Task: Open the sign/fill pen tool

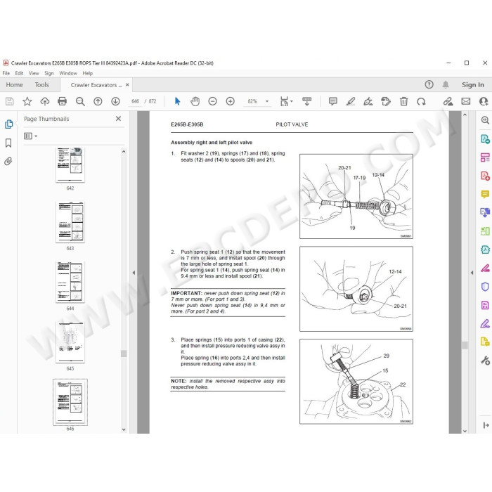Action: point(368,101)
